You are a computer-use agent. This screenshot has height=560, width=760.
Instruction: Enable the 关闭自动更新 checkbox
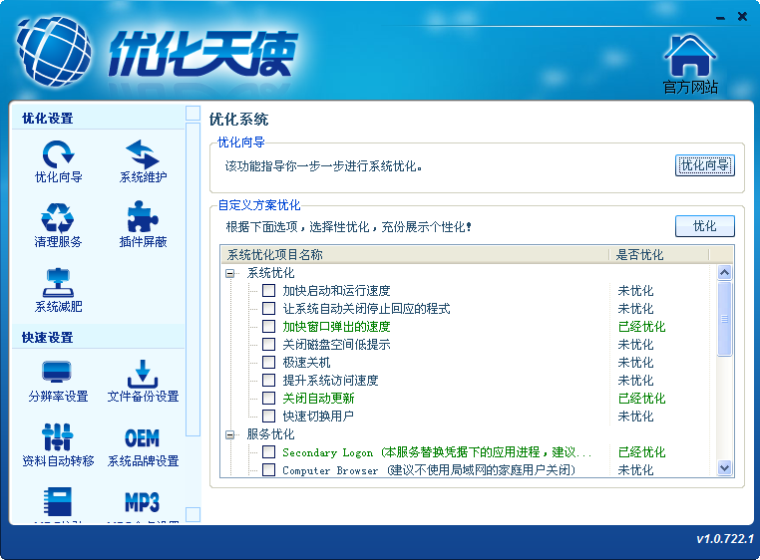pos(268,399)
